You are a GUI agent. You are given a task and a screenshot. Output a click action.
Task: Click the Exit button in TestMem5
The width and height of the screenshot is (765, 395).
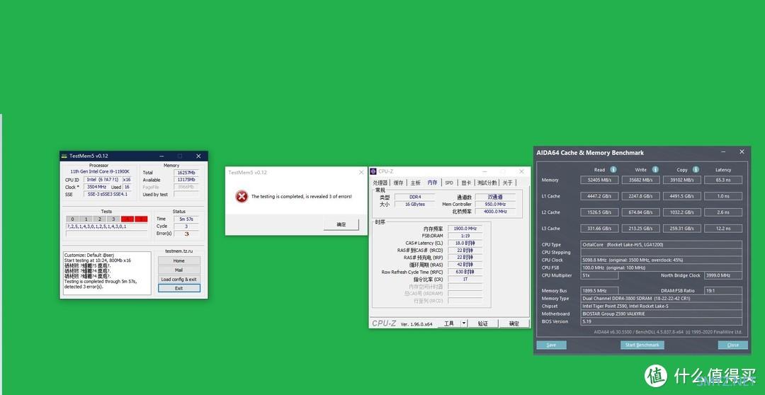click(179, 288)
